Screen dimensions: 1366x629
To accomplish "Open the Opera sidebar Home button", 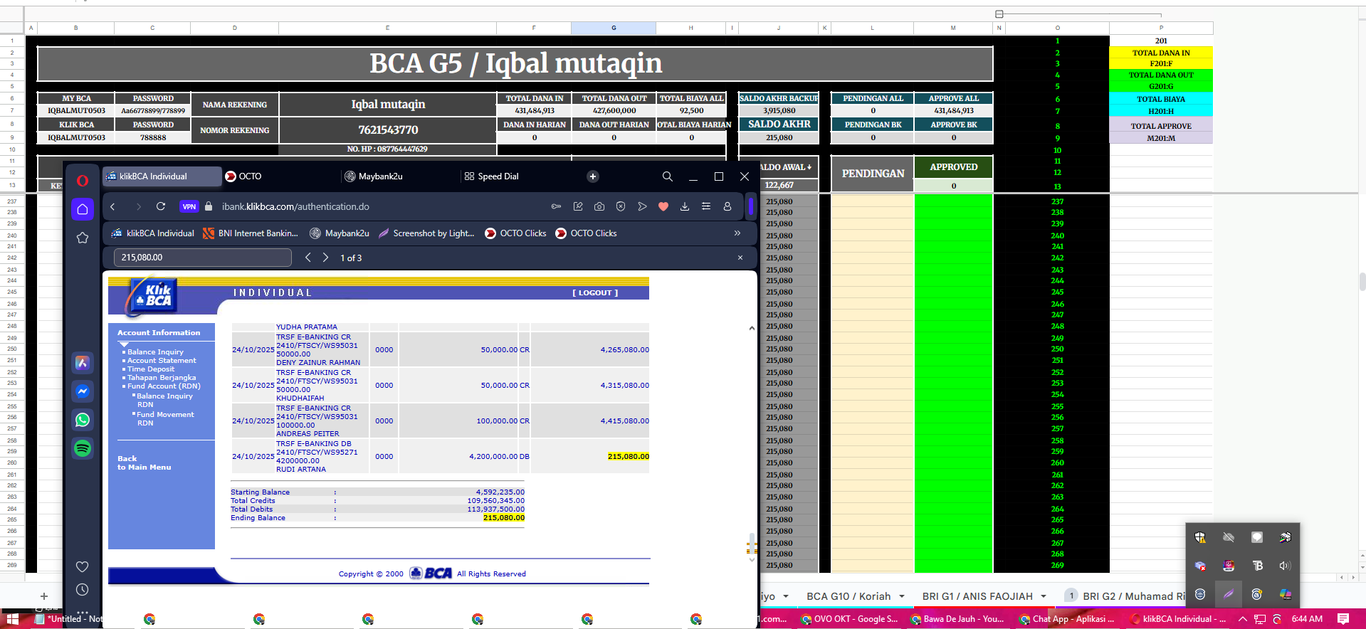I will [83, 209].
